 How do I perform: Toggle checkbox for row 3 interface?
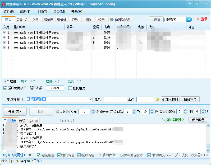[4, 42]
